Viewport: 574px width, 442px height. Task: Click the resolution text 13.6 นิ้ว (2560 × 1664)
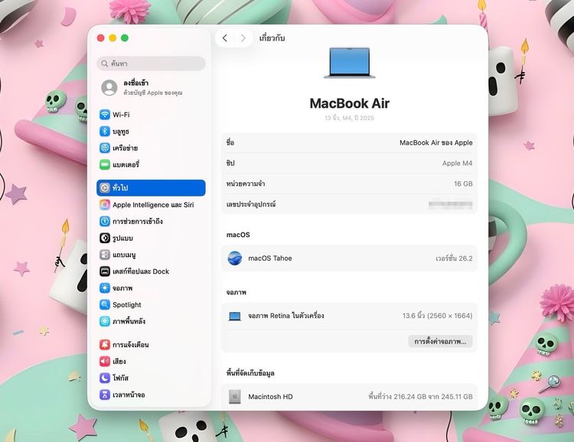tap(438, 316)
